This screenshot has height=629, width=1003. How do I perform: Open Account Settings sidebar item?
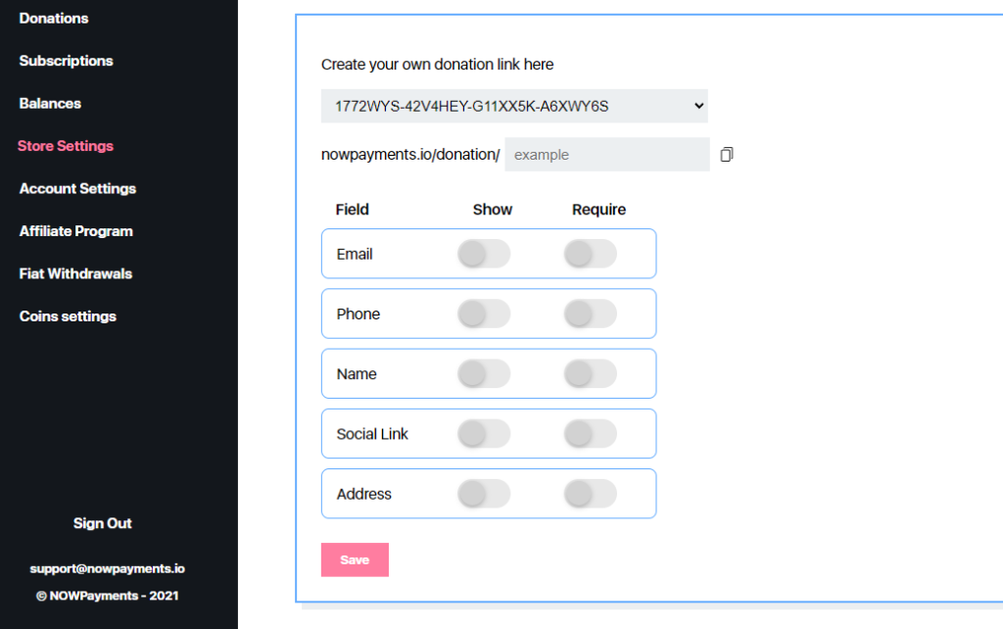pos(77,189)
